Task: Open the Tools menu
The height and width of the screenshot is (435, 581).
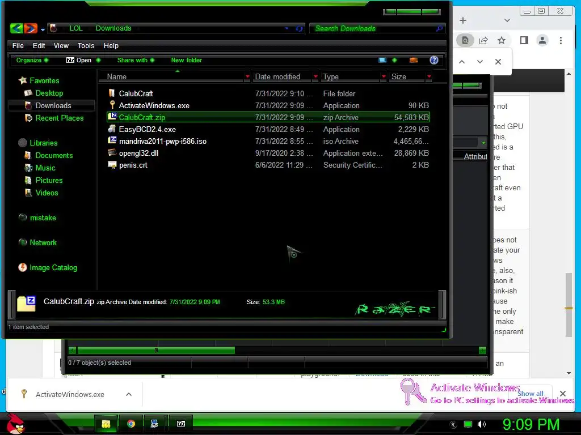Action: [x=86, y=45]
